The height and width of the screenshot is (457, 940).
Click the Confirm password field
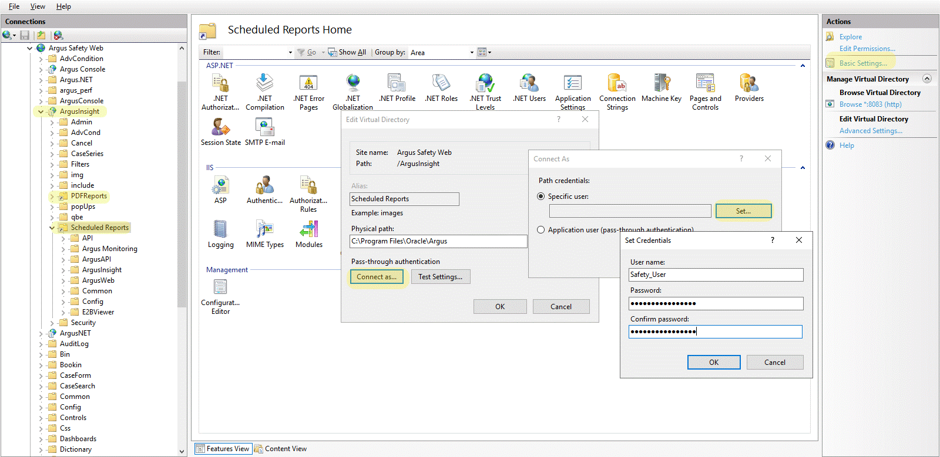(x=716, y=332)
